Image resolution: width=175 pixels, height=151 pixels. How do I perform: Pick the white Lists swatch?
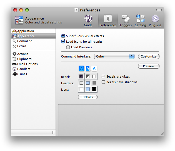pyautogui.click(x=81, y=89)
